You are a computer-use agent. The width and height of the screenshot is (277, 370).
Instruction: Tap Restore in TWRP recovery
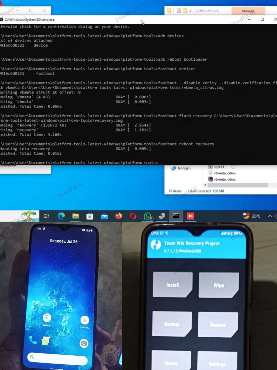[x=218, y=325]
